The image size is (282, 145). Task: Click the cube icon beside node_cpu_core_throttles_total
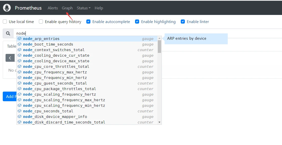[x=19, y=67]
